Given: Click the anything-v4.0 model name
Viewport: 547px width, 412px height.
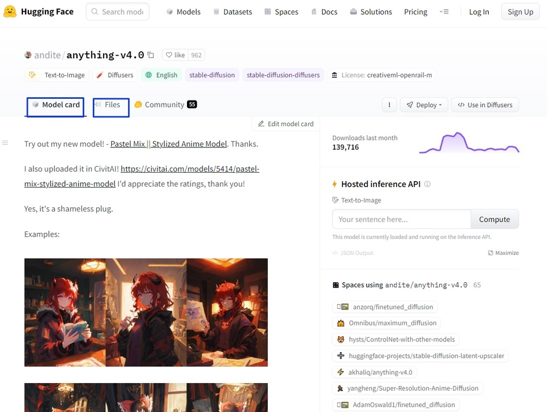Looking at the screenshot, I should click(x=105, y=55).
